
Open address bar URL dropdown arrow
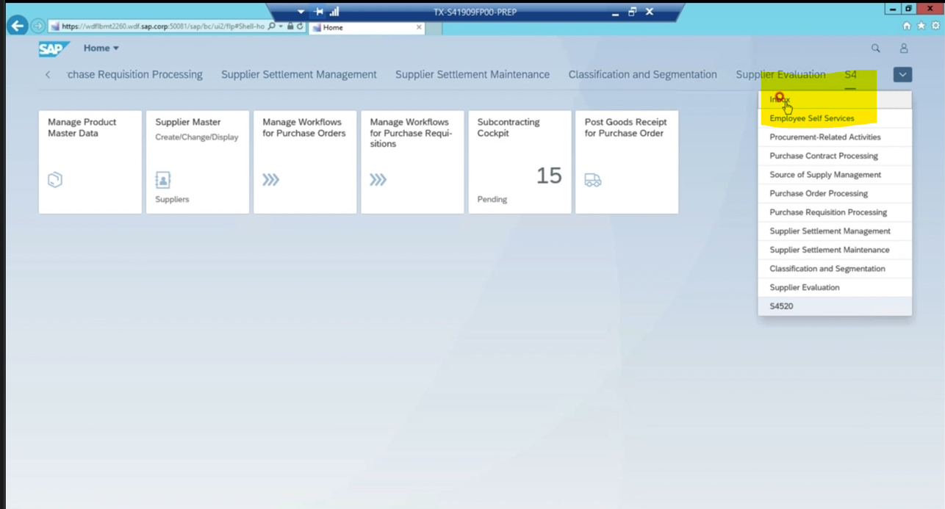[x=280, y=26]
